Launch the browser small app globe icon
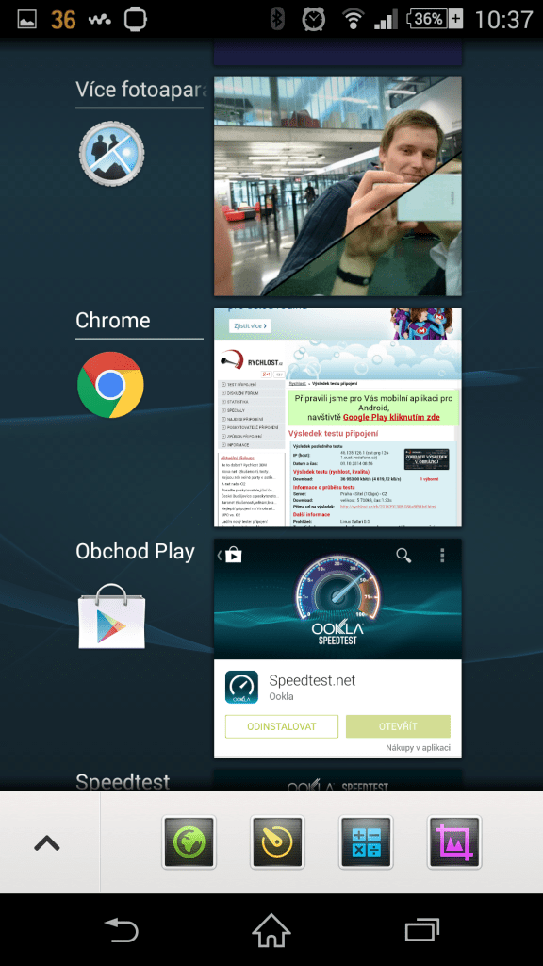543x966 pixels. 189,841
